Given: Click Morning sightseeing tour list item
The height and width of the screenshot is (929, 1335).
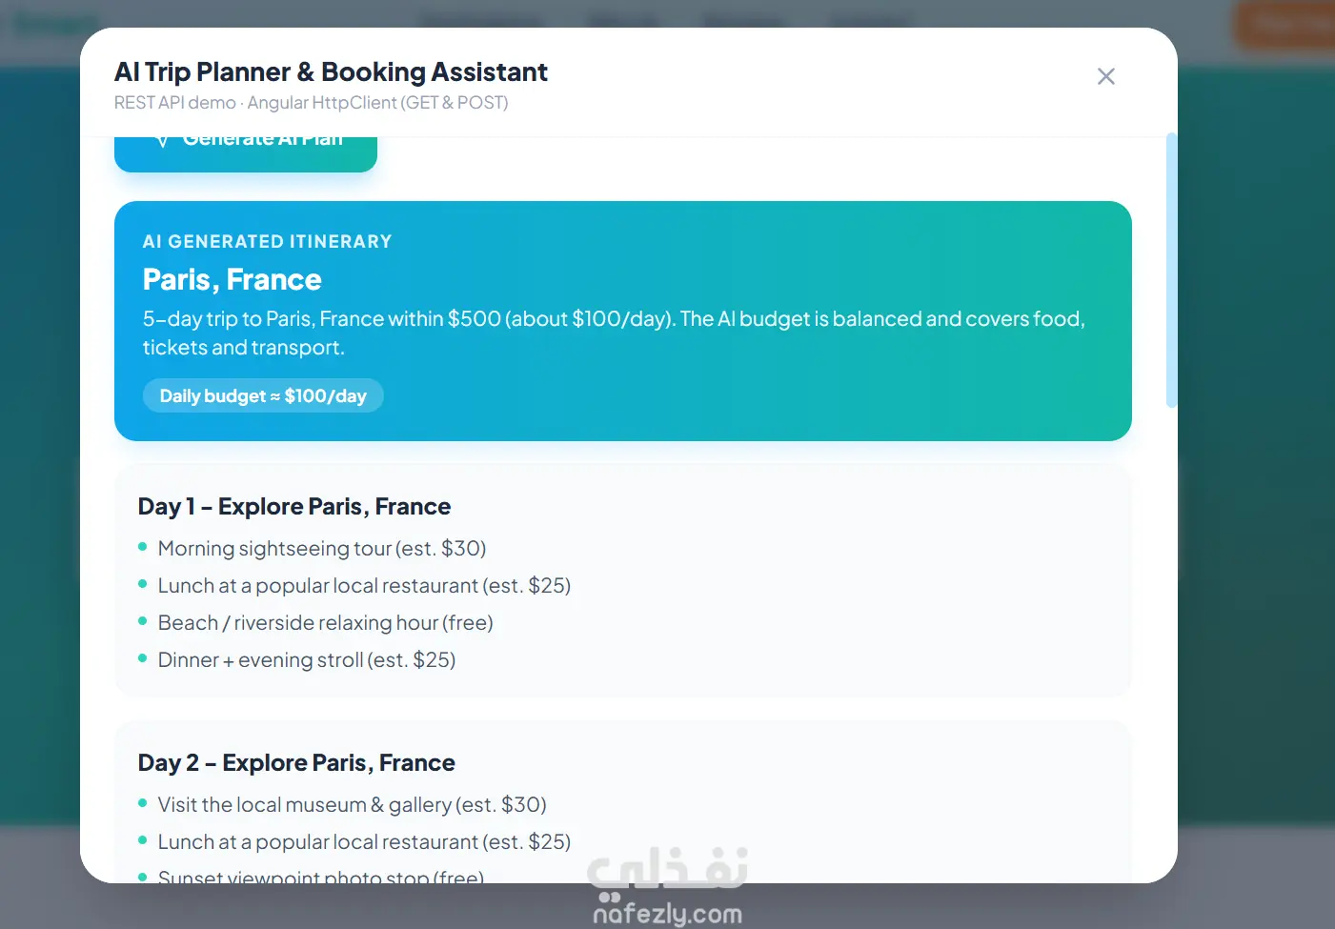Looking at the screenshot, I should click(322, 548).
